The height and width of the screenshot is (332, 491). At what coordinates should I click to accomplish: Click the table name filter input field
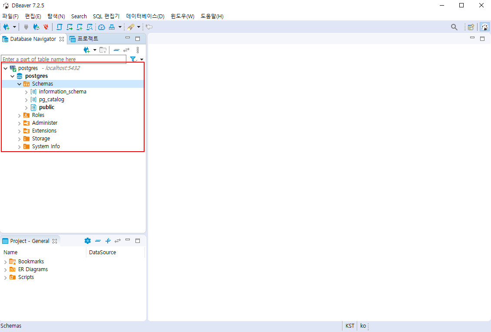64,59
